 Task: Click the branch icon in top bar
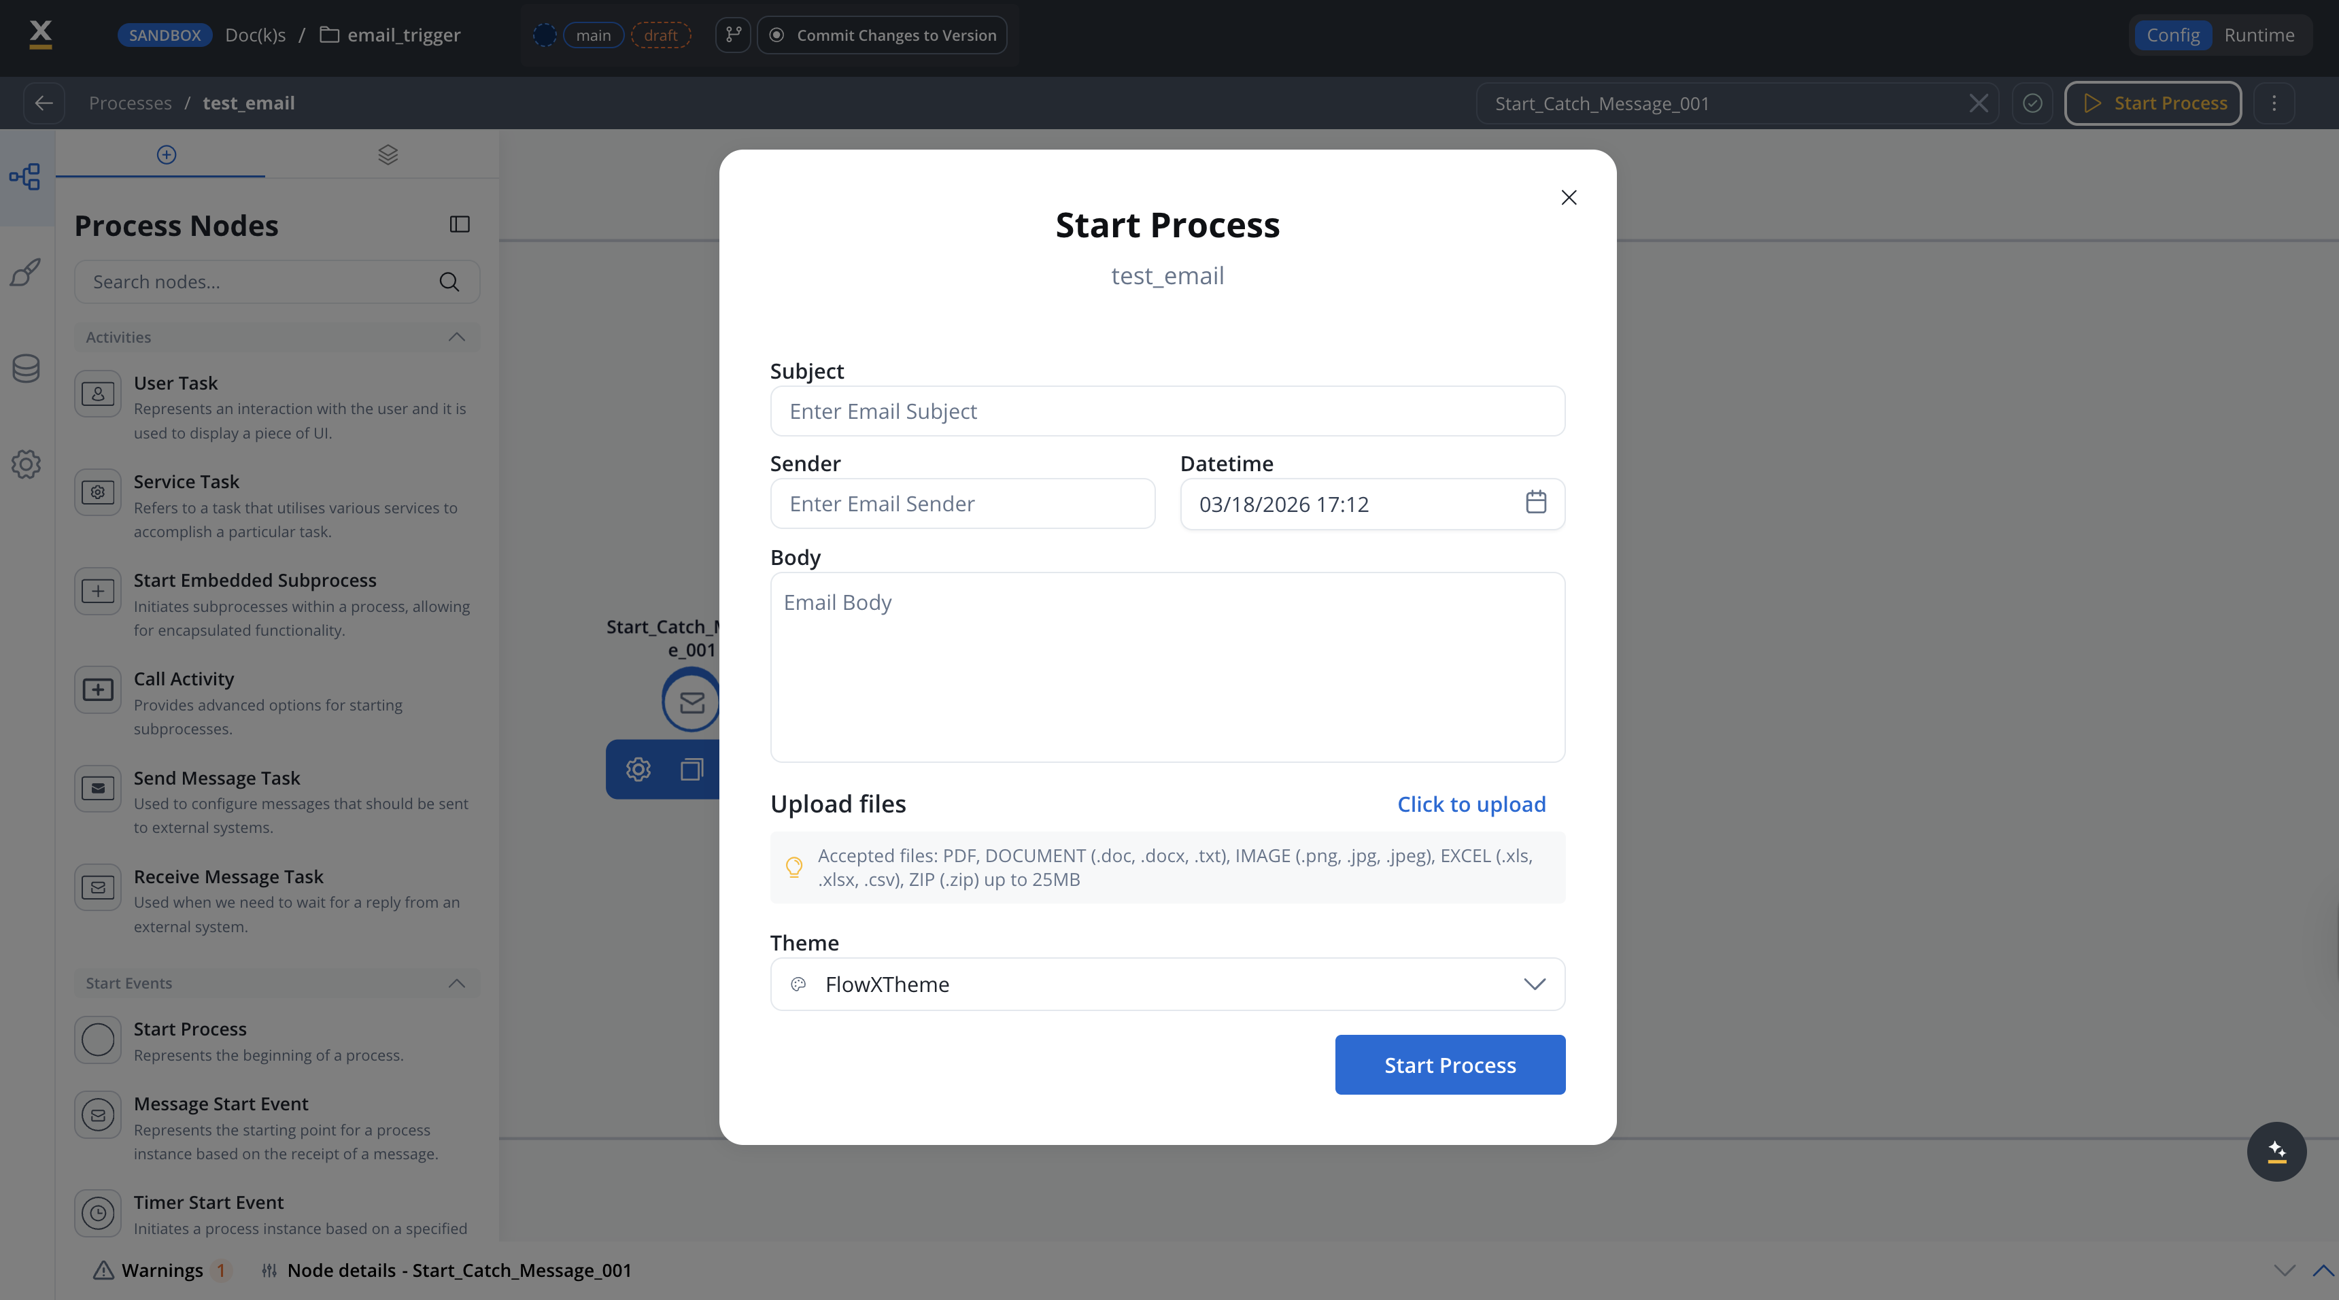point(733,35)
